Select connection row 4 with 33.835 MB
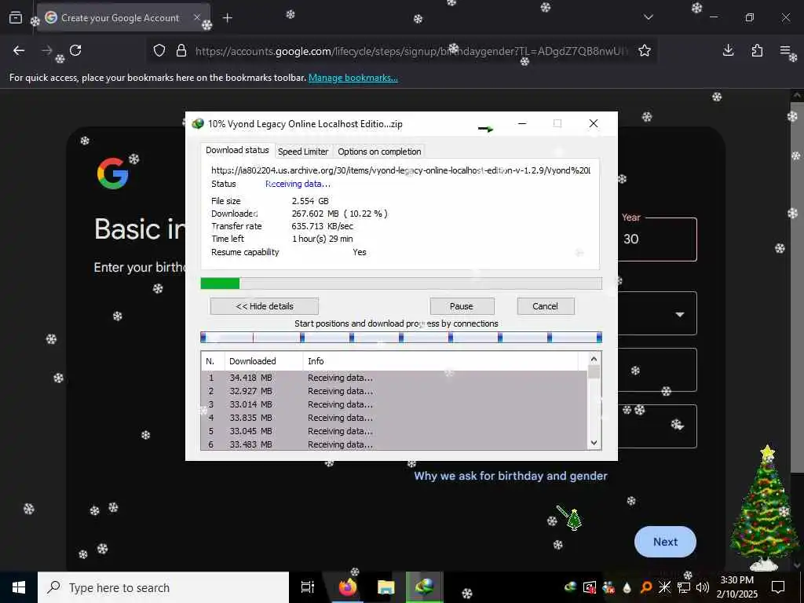The image size is (804, 603). pos(394,418)
